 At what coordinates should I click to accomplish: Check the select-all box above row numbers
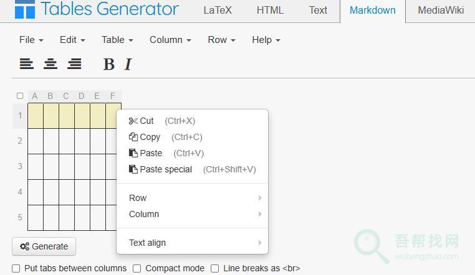click(20, 96)
